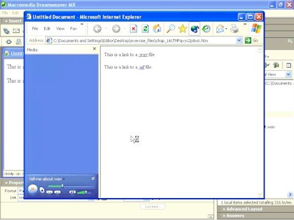294x220 pixels.
Task: Open the File menu in Internet Explorer
Action: [35, 29]
